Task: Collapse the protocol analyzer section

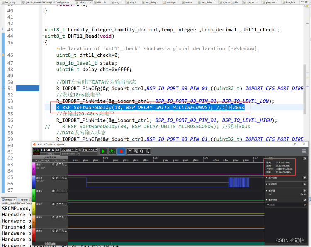Action: click(x=267, y=191)
